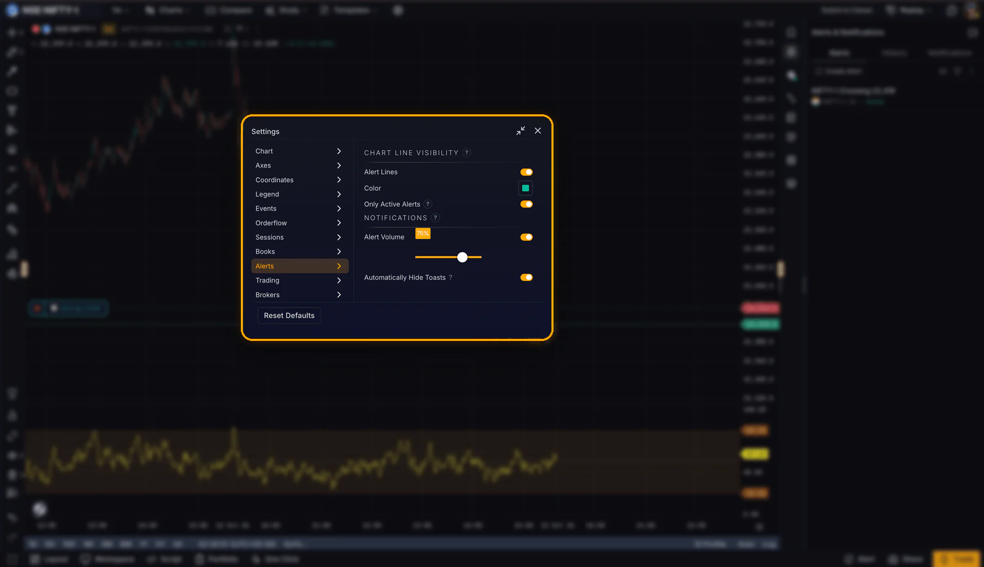The image size is (984, 567).
Task: Expand the Chart settings chevron
Action: coord(339,151)
